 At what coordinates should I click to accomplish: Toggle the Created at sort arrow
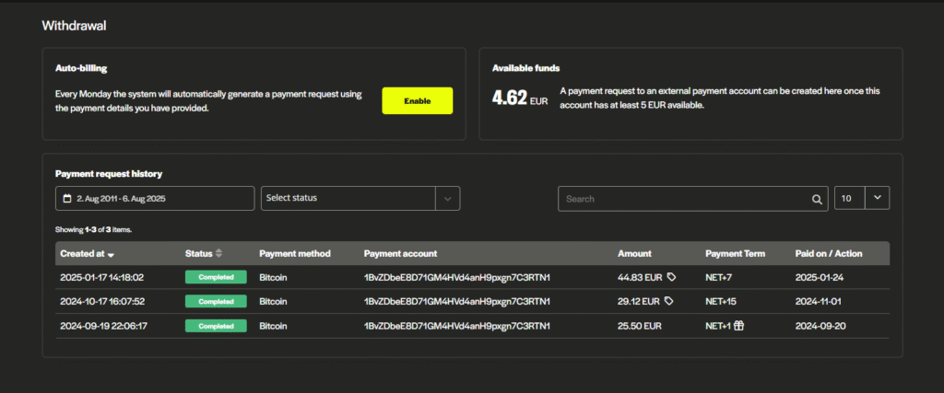tap(111, 255)
